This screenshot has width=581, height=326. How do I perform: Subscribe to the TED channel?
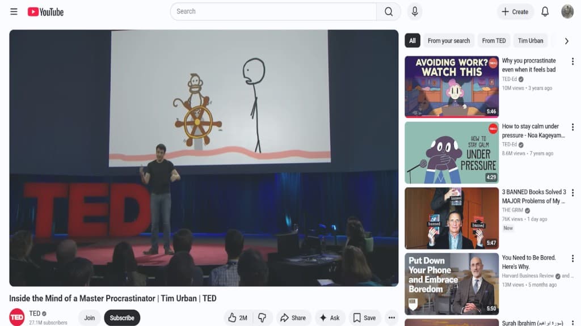(x=122, y=317)
